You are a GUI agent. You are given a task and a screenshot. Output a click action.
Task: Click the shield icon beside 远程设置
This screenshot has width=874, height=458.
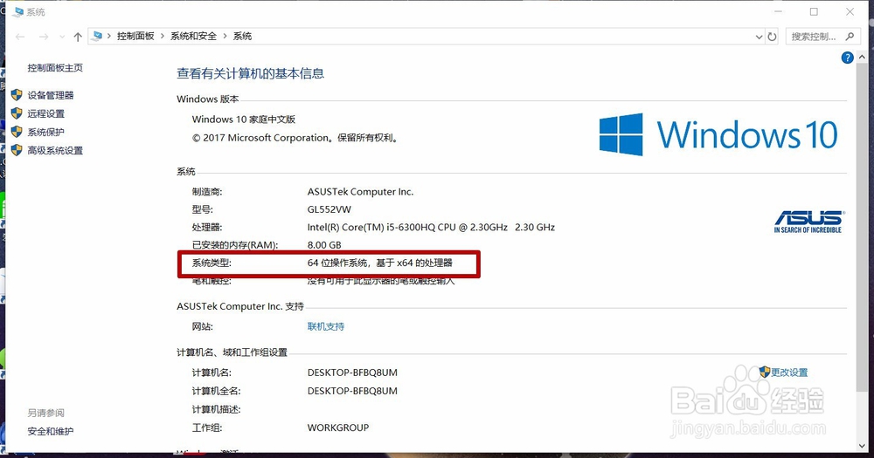[17, 113]
